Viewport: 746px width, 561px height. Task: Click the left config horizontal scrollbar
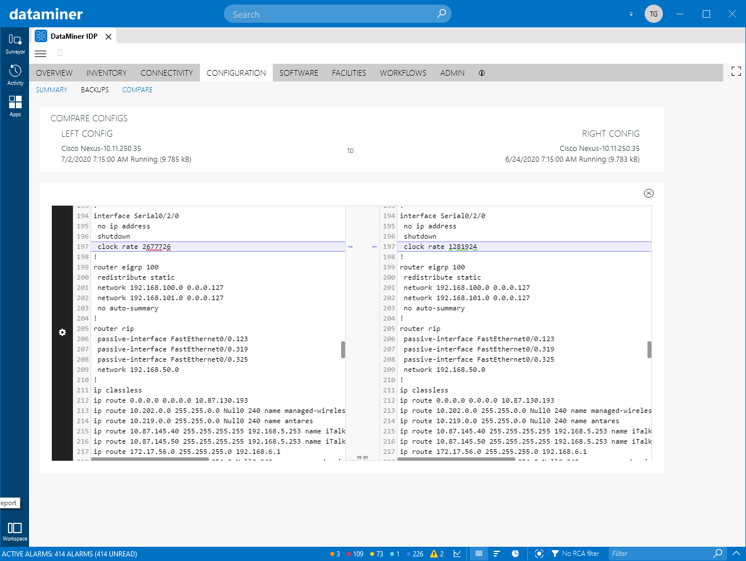tap(150, 459)
